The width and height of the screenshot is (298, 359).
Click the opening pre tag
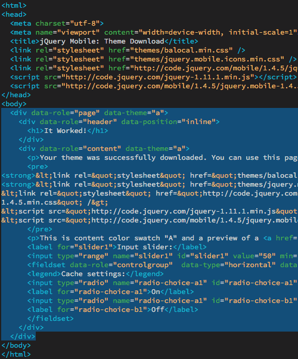38,166
